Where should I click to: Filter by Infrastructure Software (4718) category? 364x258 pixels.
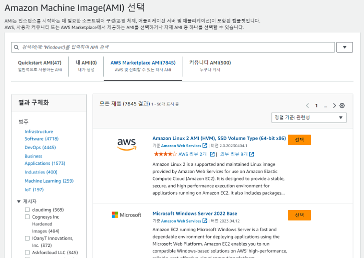(42, 135)
